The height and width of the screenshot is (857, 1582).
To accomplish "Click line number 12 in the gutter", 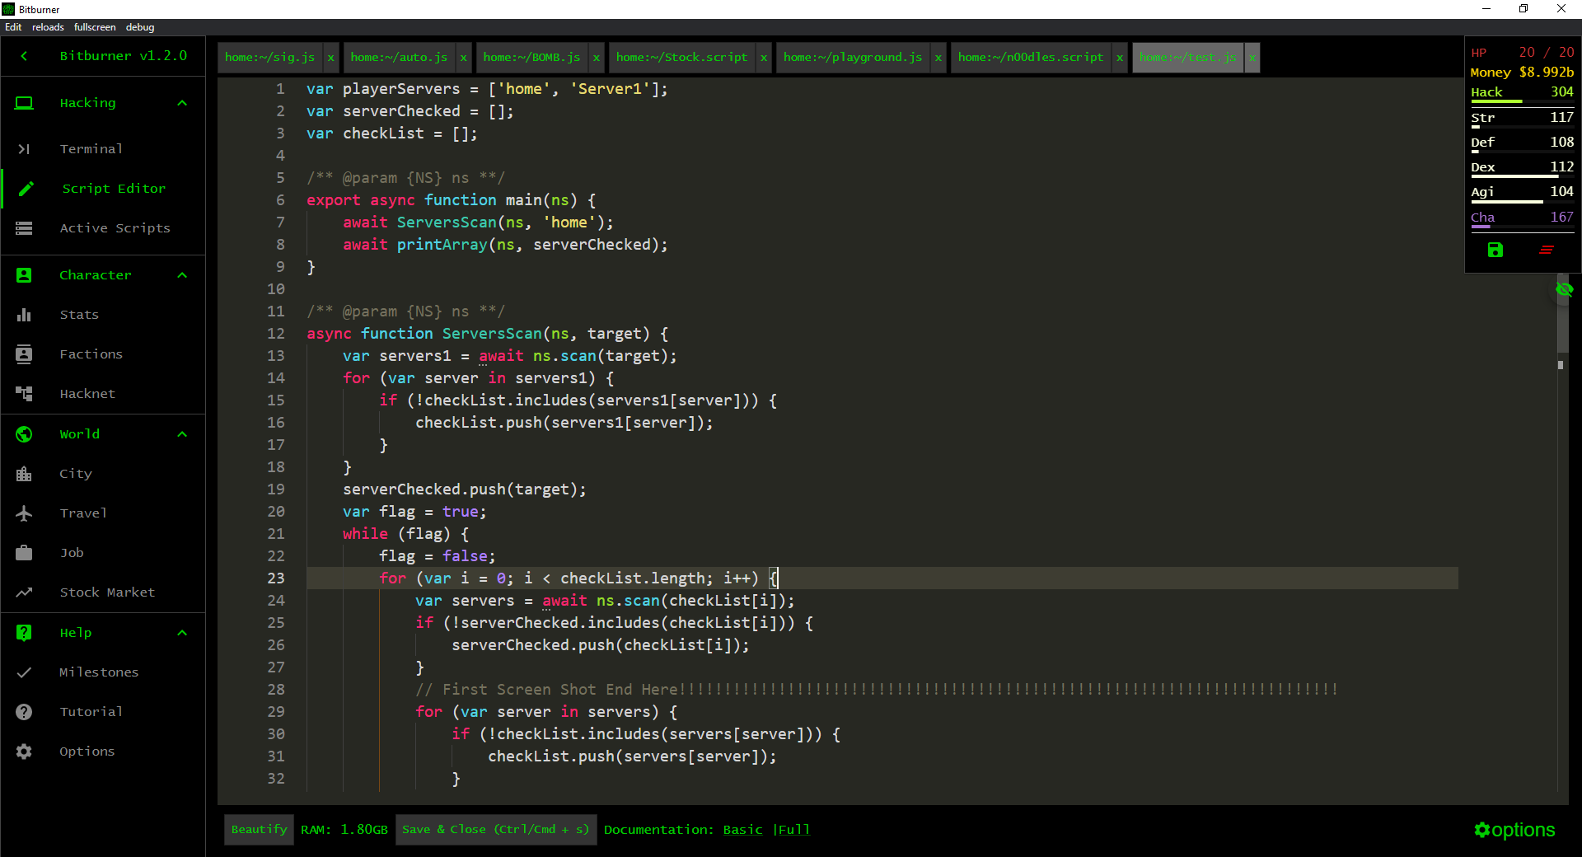I will pos(275,334).
